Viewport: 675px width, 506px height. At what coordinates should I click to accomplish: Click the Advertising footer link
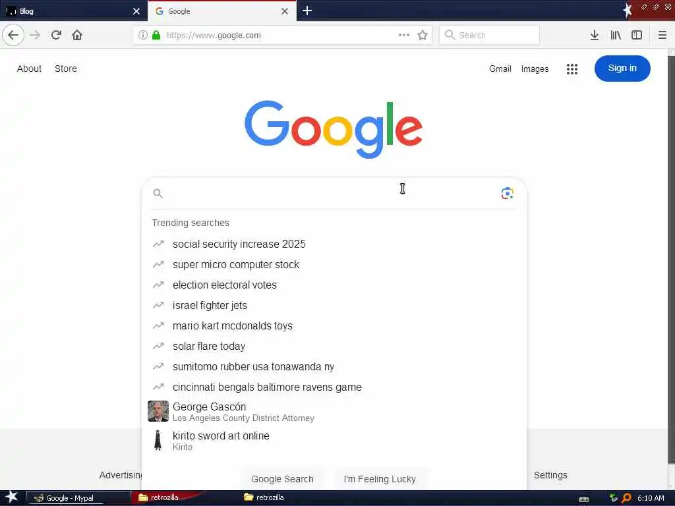coord(121,475)
